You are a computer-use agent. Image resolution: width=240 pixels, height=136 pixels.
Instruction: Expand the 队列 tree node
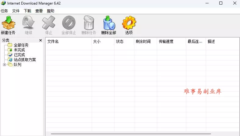coord(5,65)
